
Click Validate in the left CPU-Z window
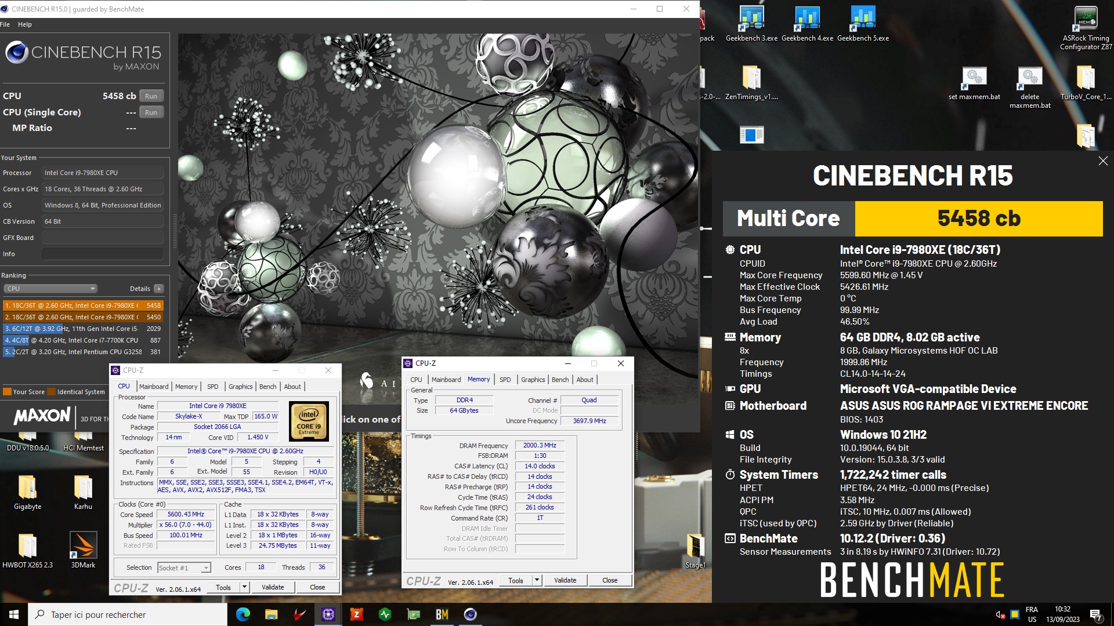[x=273, y=587]
